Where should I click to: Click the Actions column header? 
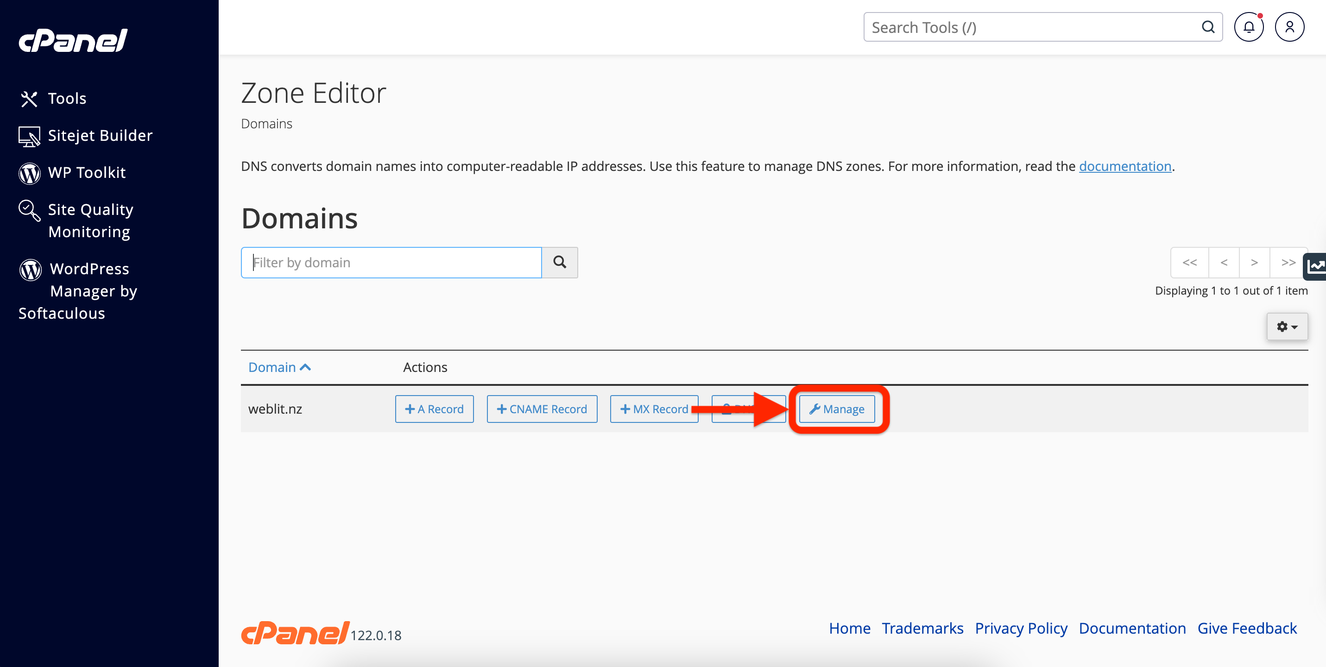point(425,367)
